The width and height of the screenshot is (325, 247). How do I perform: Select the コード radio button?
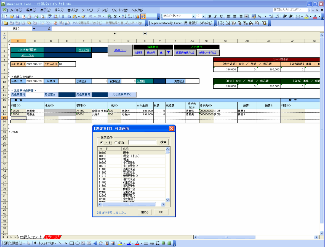tap(102, 143)
